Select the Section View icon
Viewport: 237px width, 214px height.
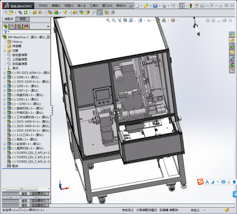(x=125, y=20)
